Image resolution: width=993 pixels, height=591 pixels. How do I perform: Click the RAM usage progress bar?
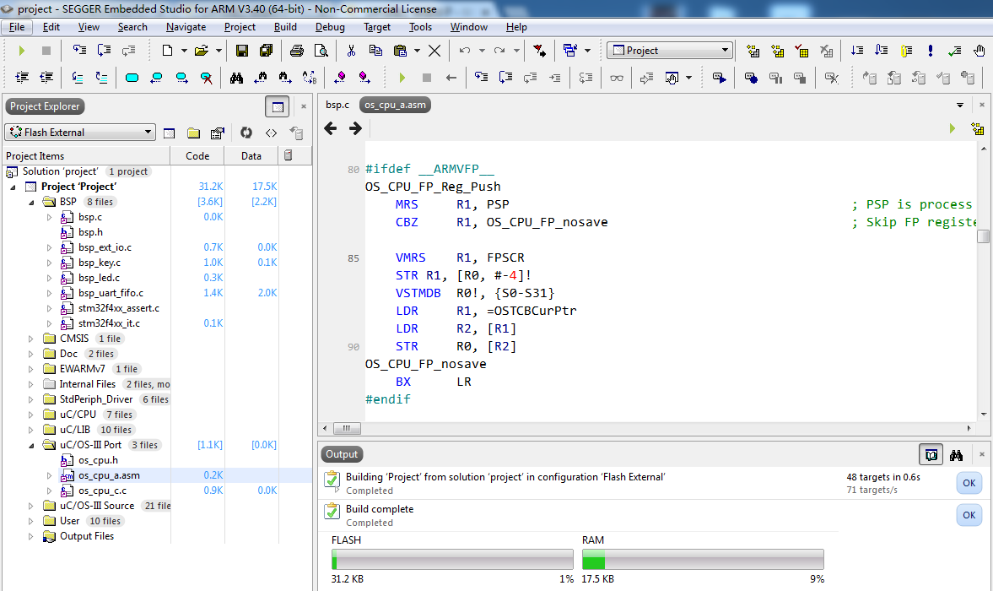pyautogui.click(x=703, y=559)
